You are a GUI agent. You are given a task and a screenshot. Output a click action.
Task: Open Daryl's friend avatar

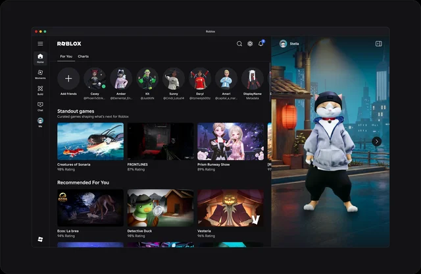[200, 78]
